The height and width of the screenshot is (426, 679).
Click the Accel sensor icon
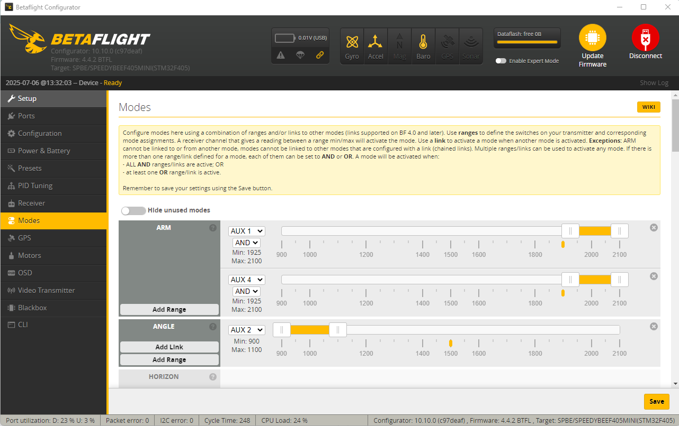click(376, 47)
